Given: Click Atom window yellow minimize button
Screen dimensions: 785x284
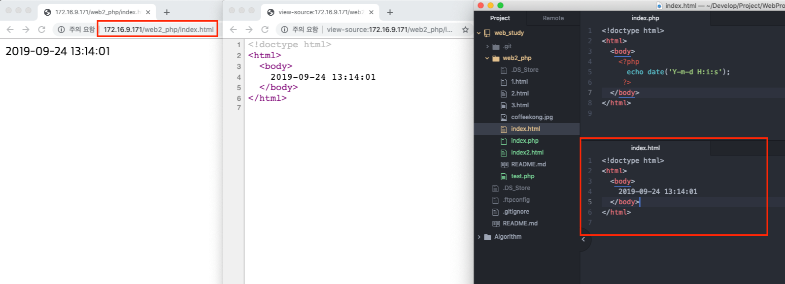Looking at the screenshot, I should point(490,5).
